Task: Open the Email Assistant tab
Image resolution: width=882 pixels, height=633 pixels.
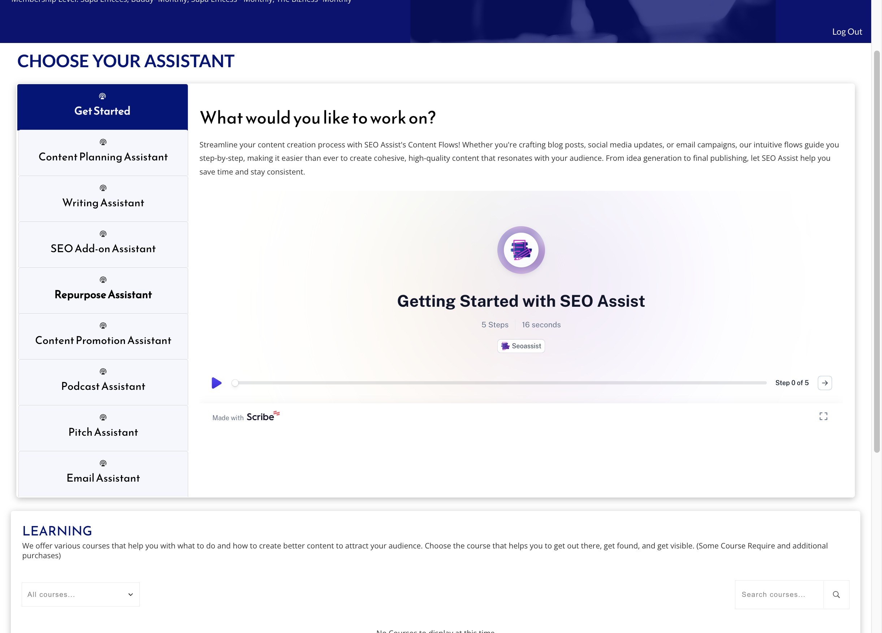Action: (x=103, y=474)
